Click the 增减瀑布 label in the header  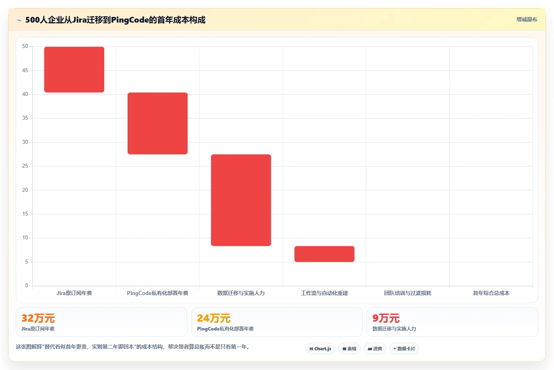527,19
